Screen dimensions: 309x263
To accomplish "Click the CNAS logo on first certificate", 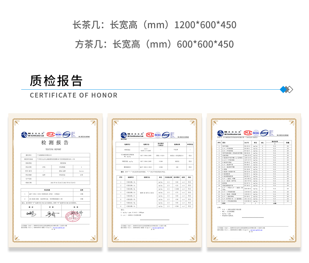I will coord(66,134).
